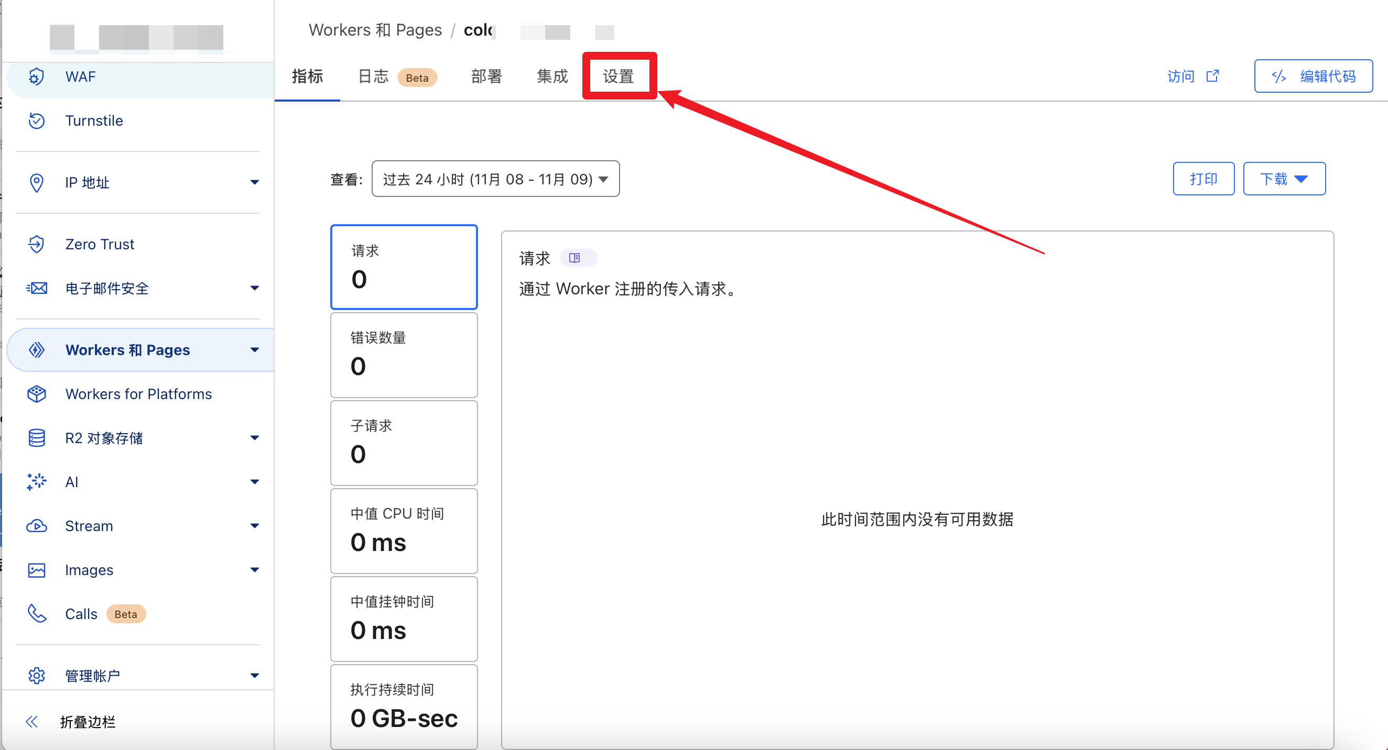Open Workers for Platforms sidebar link
The height and width of the screenshot is (750, 1388).
point(138,394)
